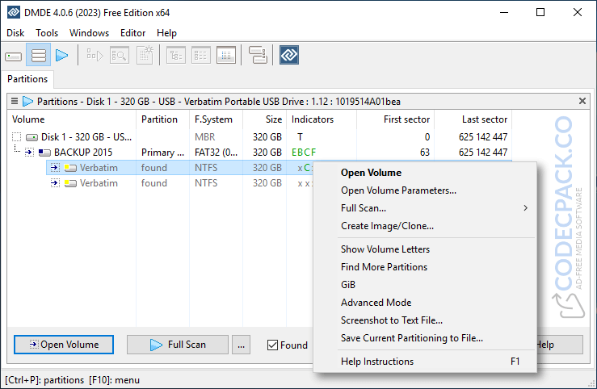
Task: Click the green EBCF indicators cell
Action: [x=304, y=153]
